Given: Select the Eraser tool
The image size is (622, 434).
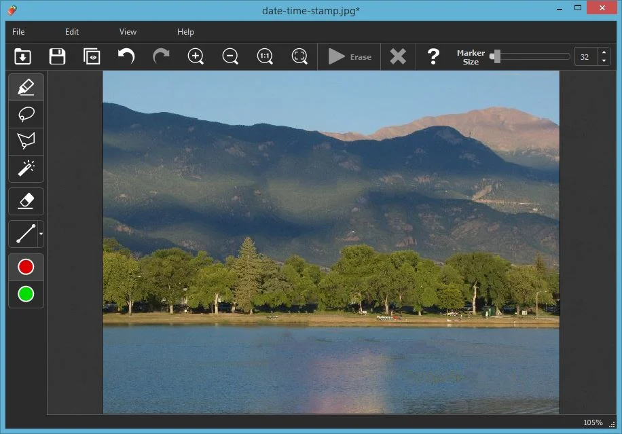Looking at the screenshot, I should (26, 201).
